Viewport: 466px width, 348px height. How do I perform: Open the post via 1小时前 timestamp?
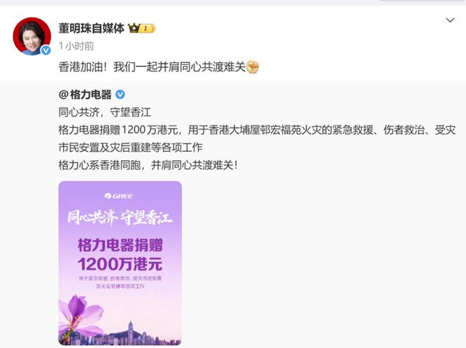(x=76, y=46)
